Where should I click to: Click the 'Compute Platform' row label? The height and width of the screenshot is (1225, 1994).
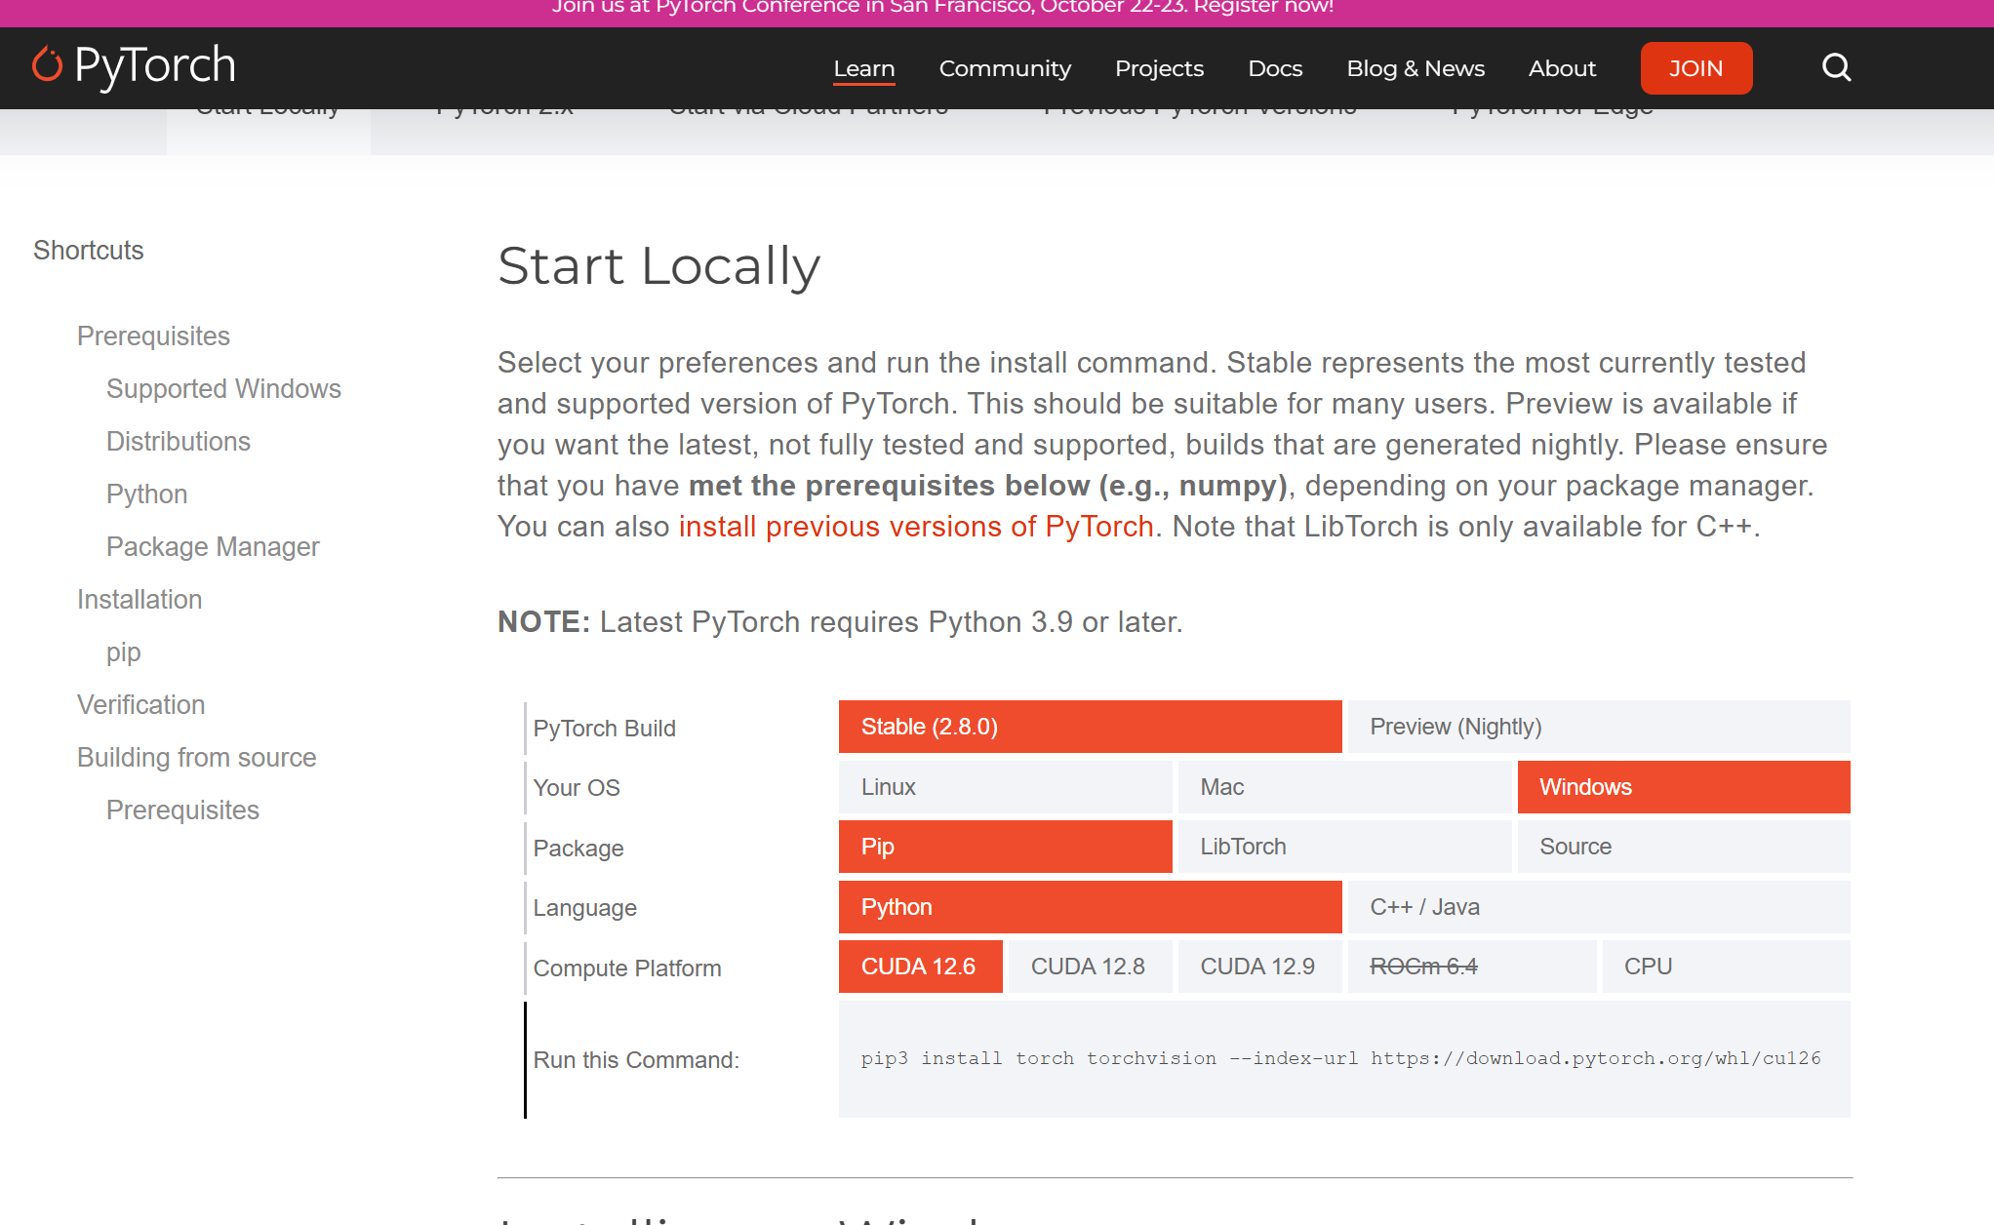click(627, 968)
